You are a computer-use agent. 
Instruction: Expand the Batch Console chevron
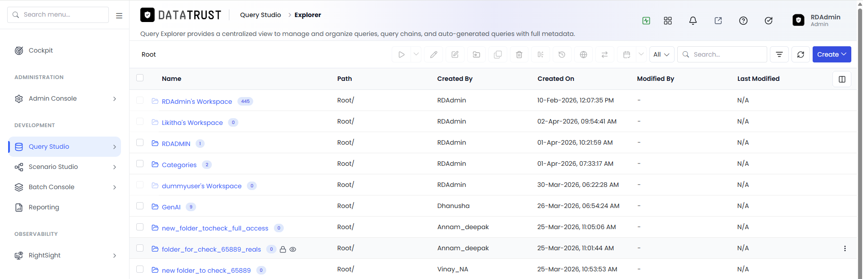point(115,187)
